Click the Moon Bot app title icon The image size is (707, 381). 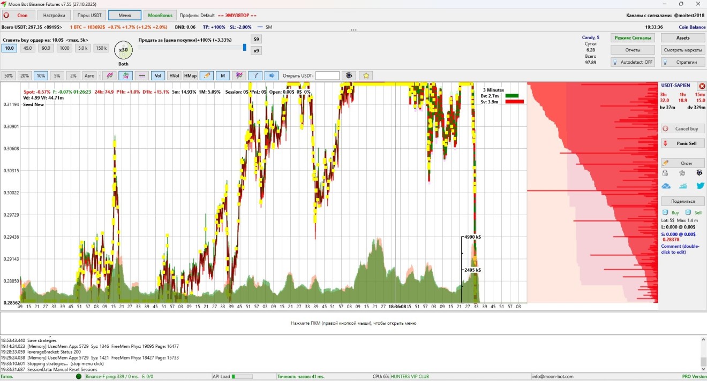pyautogui.click(x=4, y=4)
